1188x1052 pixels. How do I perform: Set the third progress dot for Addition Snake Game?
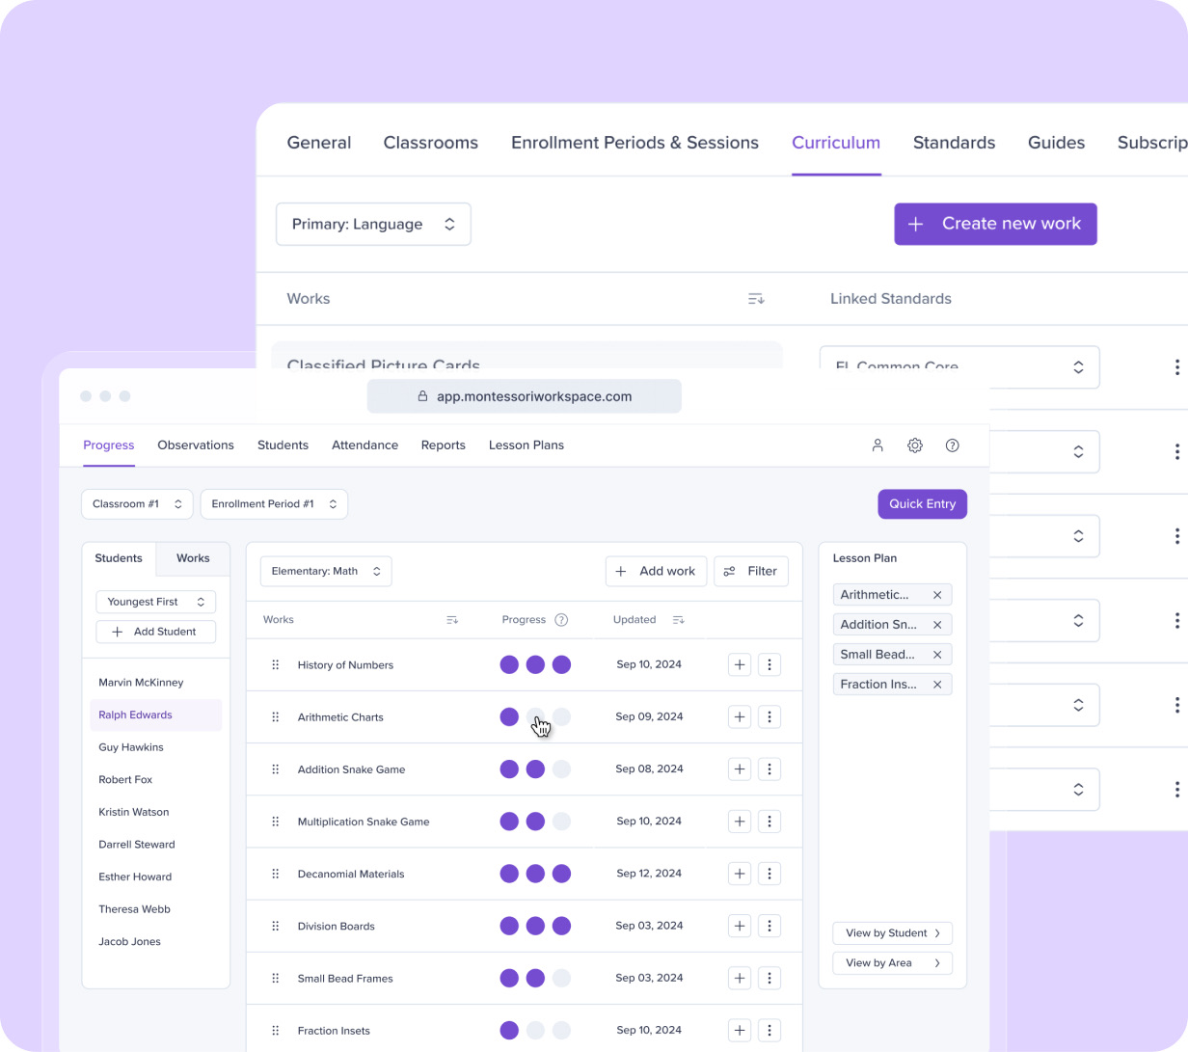(x=561, y=769)
